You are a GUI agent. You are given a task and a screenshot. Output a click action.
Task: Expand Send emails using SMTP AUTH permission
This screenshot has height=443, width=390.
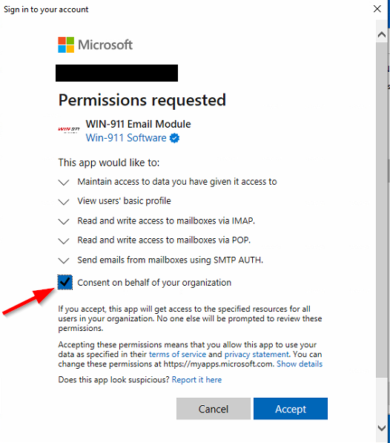[x=64, y=260]
